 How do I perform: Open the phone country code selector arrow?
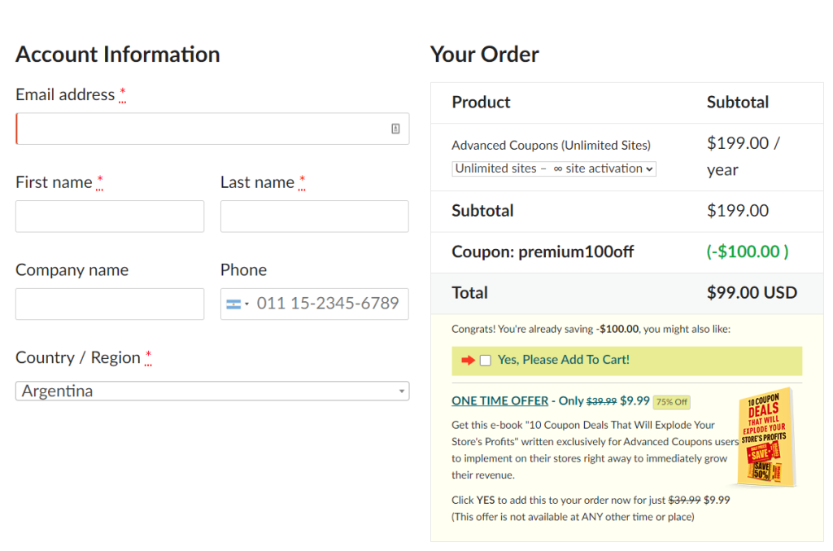tap(246, 304)
